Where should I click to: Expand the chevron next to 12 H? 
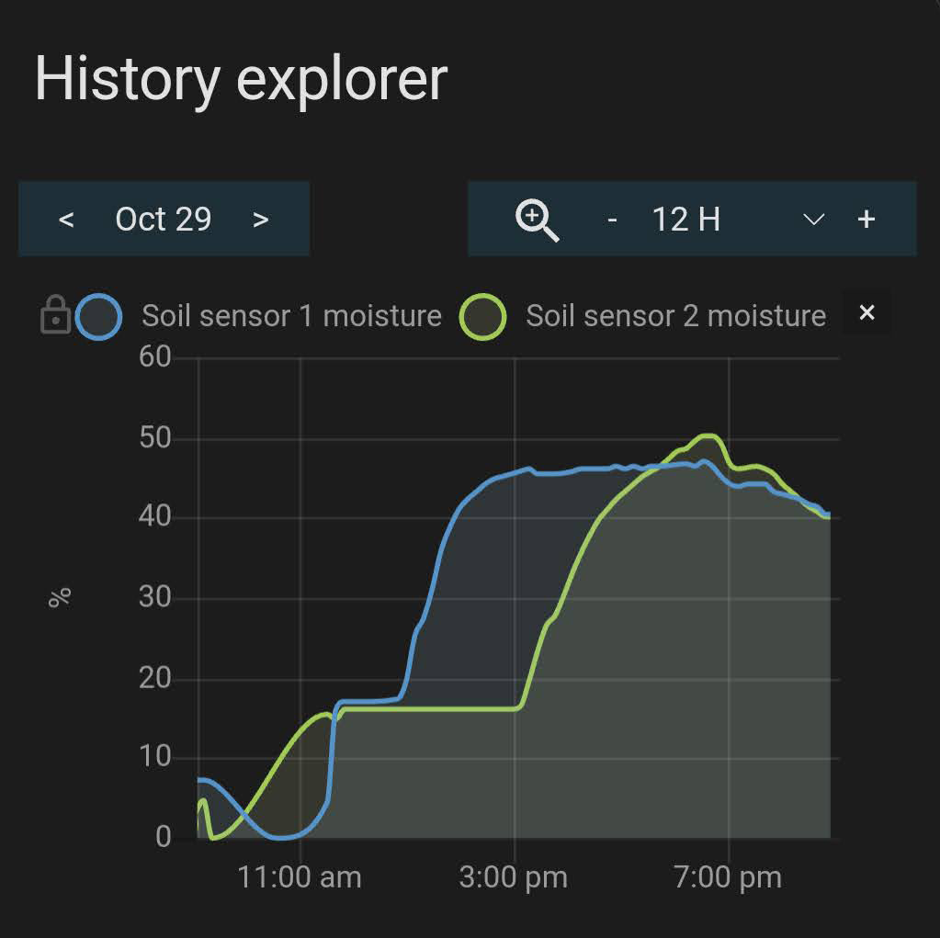pyautogui.click(x=812, y=220)
